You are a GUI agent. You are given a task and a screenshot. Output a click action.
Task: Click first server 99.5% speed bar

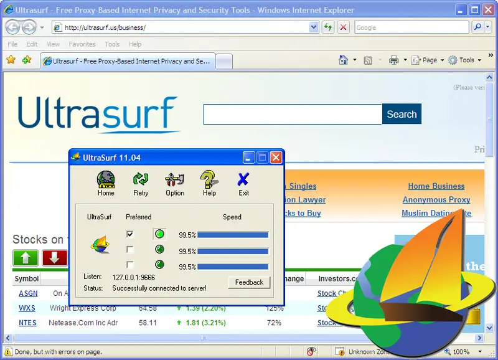click(233, 235)
